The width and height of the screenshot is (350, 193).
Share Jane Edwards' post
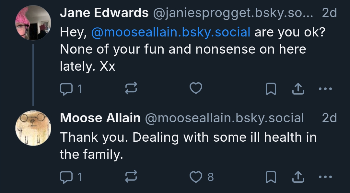click(298, 89)
